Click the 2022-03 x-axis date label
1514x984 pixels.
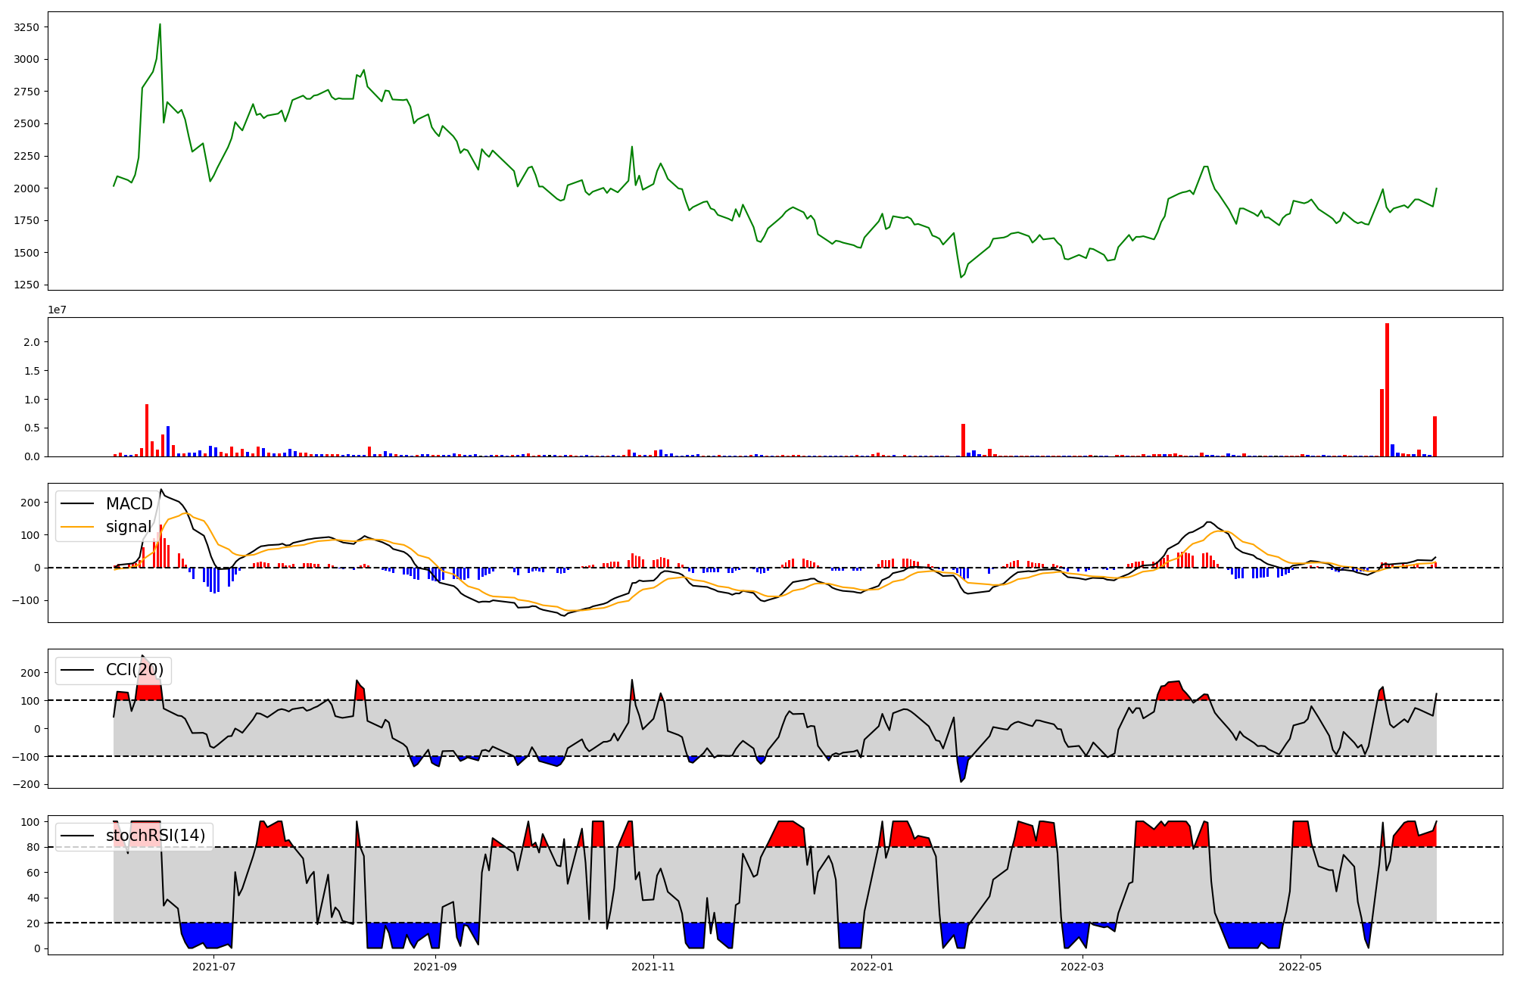[x=1083, y=967]
